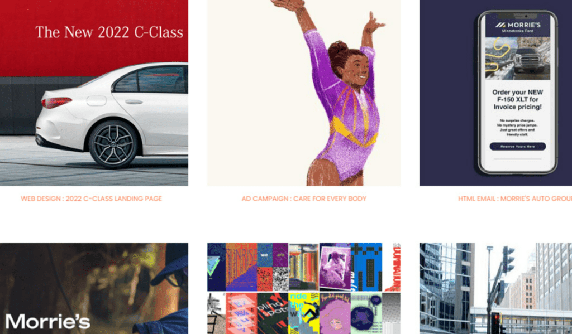This screenshot has height=334, width=572.
Task: Select the dark blind spots poster
Action: [273, 313]
